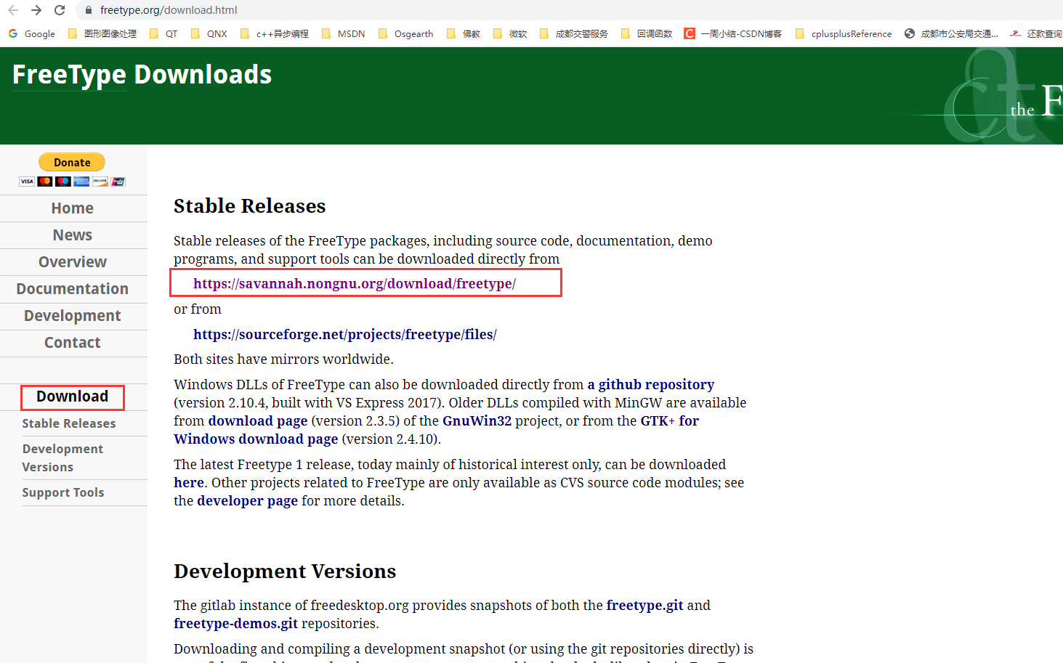
Task: Click the lock icon in address bar
Action: tap(89, 10)
